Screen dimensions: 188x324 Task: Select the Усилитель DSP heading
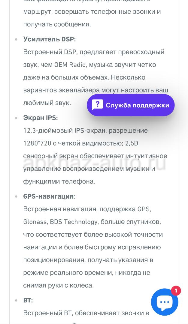(x=50, y=39)
